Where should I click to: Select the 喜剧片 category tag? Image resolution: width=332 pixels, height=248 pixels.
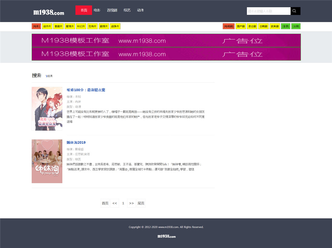(x=58, y=26)
